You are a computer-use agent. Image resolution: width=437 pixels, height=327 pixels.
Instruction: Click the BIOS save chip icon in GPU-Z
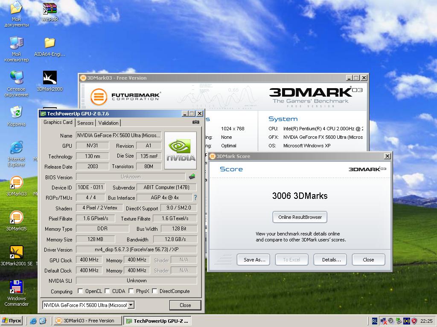point(192,176)
